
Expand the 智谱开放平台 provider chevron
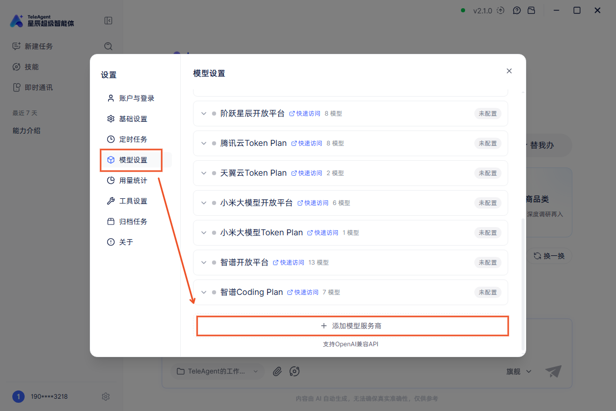[204, 263]
